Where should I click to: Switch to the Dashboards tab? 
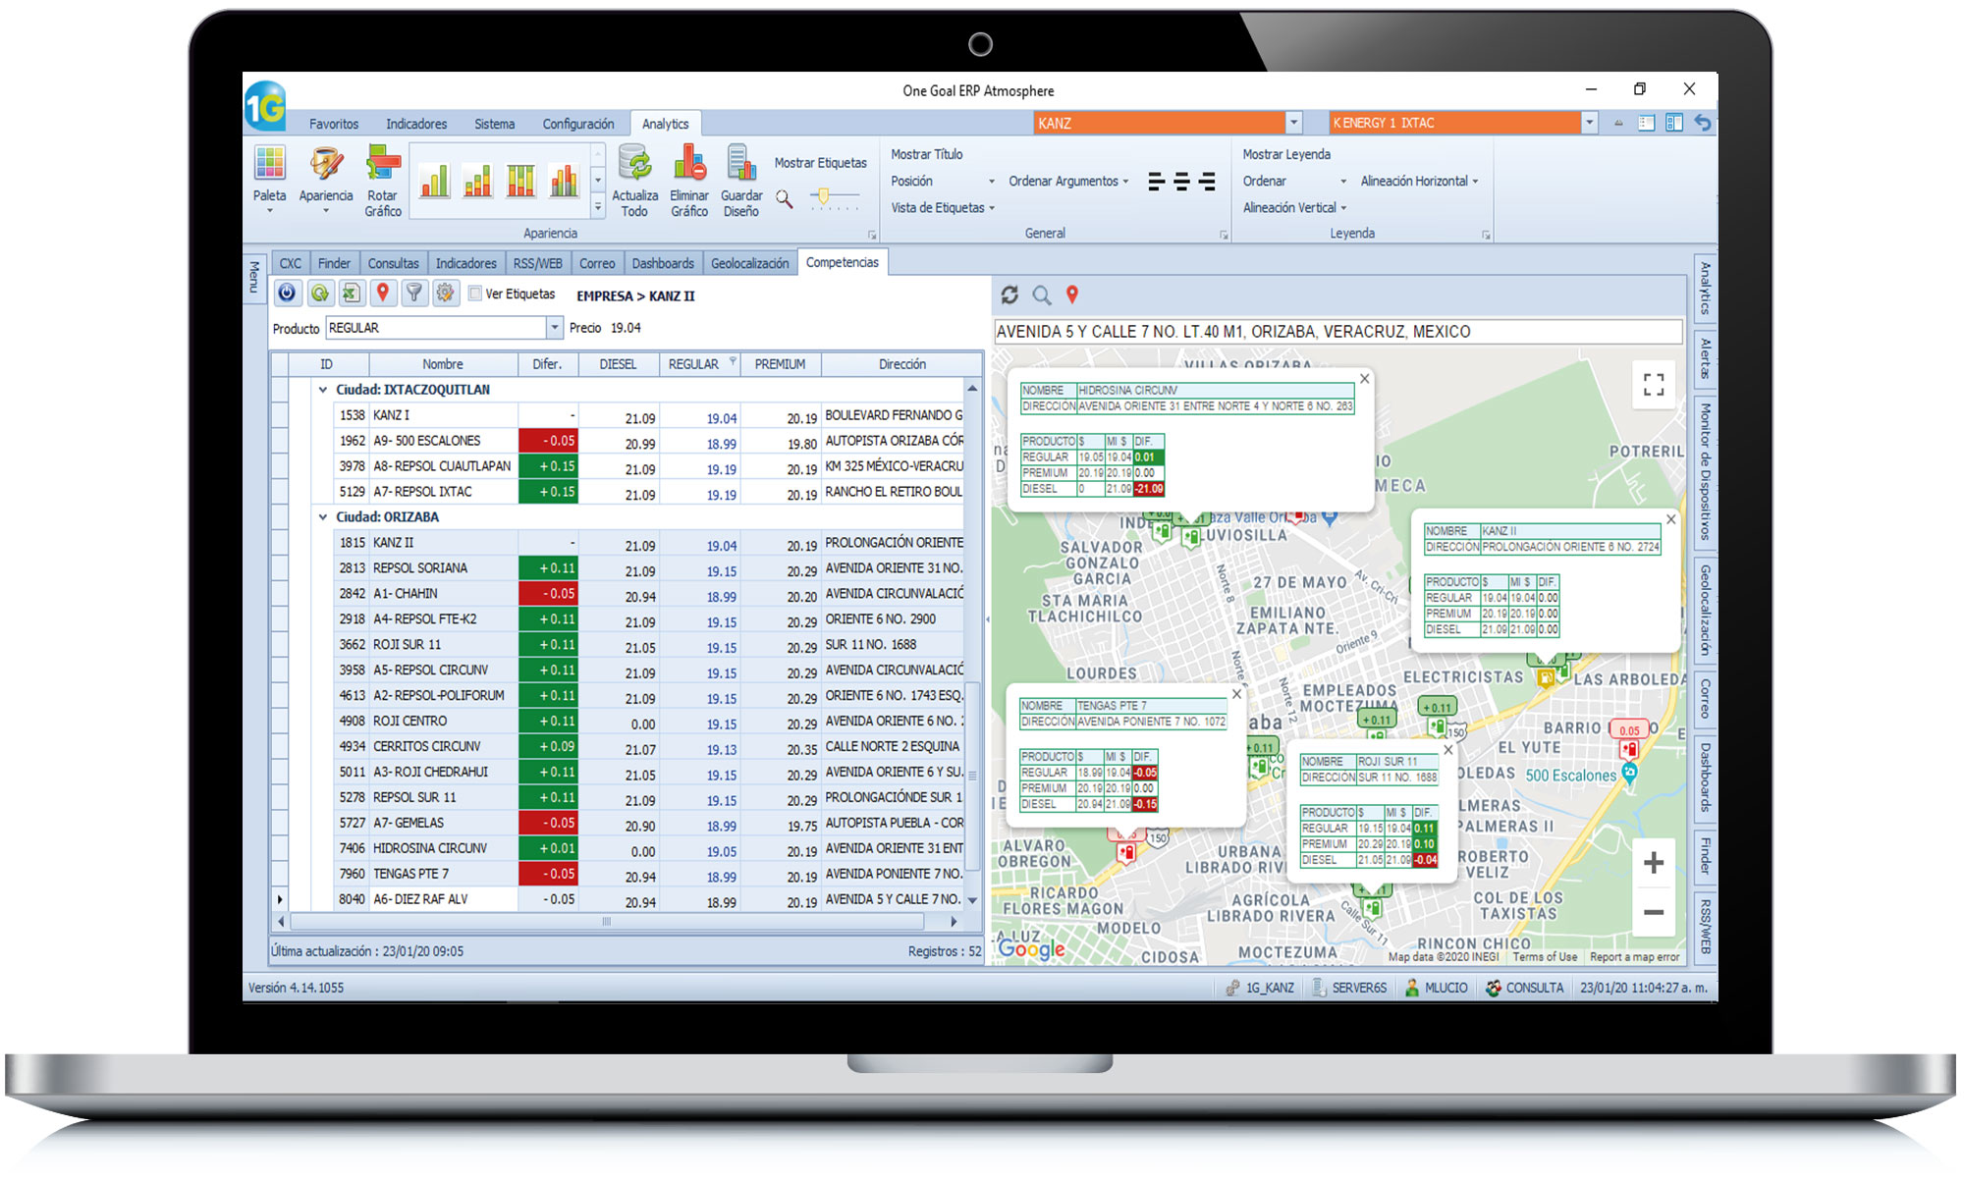point(663,263)
